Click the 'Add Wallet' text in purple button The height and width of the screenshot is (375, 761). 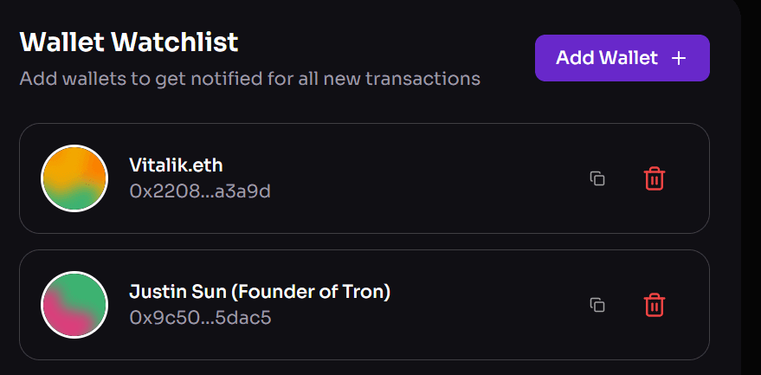tap(607, 58)
